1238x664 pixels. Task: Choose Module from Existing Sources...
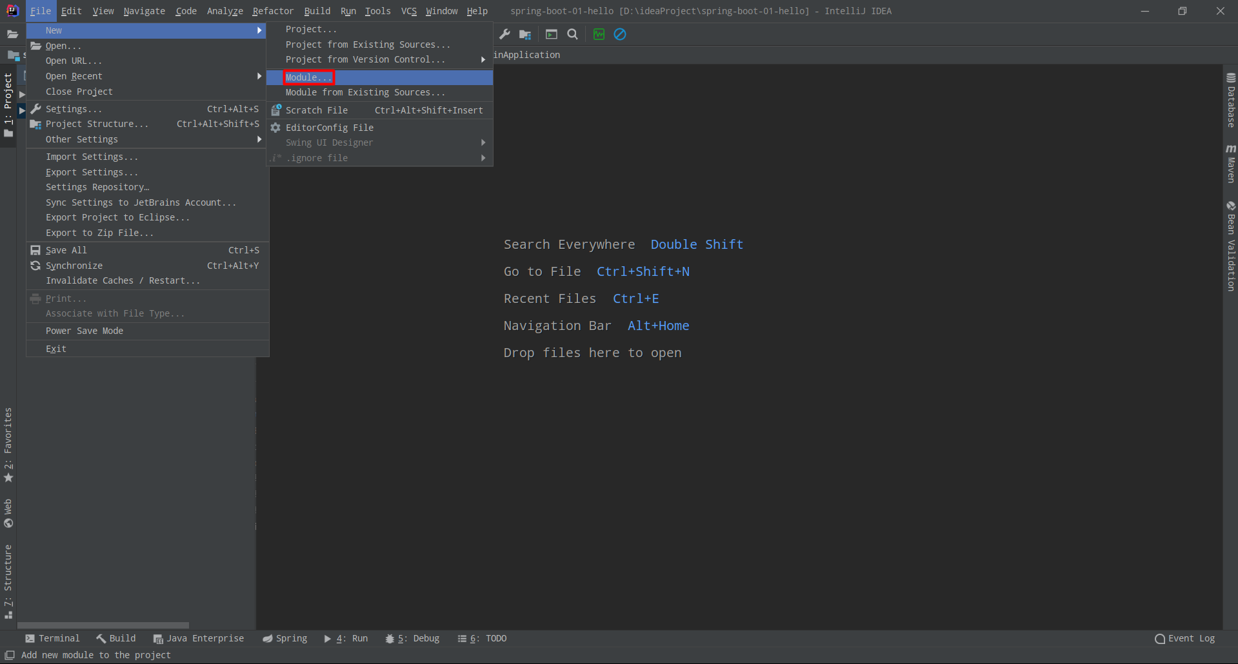380,92
